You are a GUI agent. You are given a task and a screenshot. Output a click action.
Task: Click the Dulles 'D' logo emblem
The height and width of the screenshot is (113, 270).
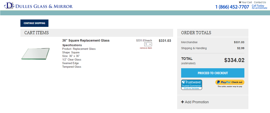point(9,5)
